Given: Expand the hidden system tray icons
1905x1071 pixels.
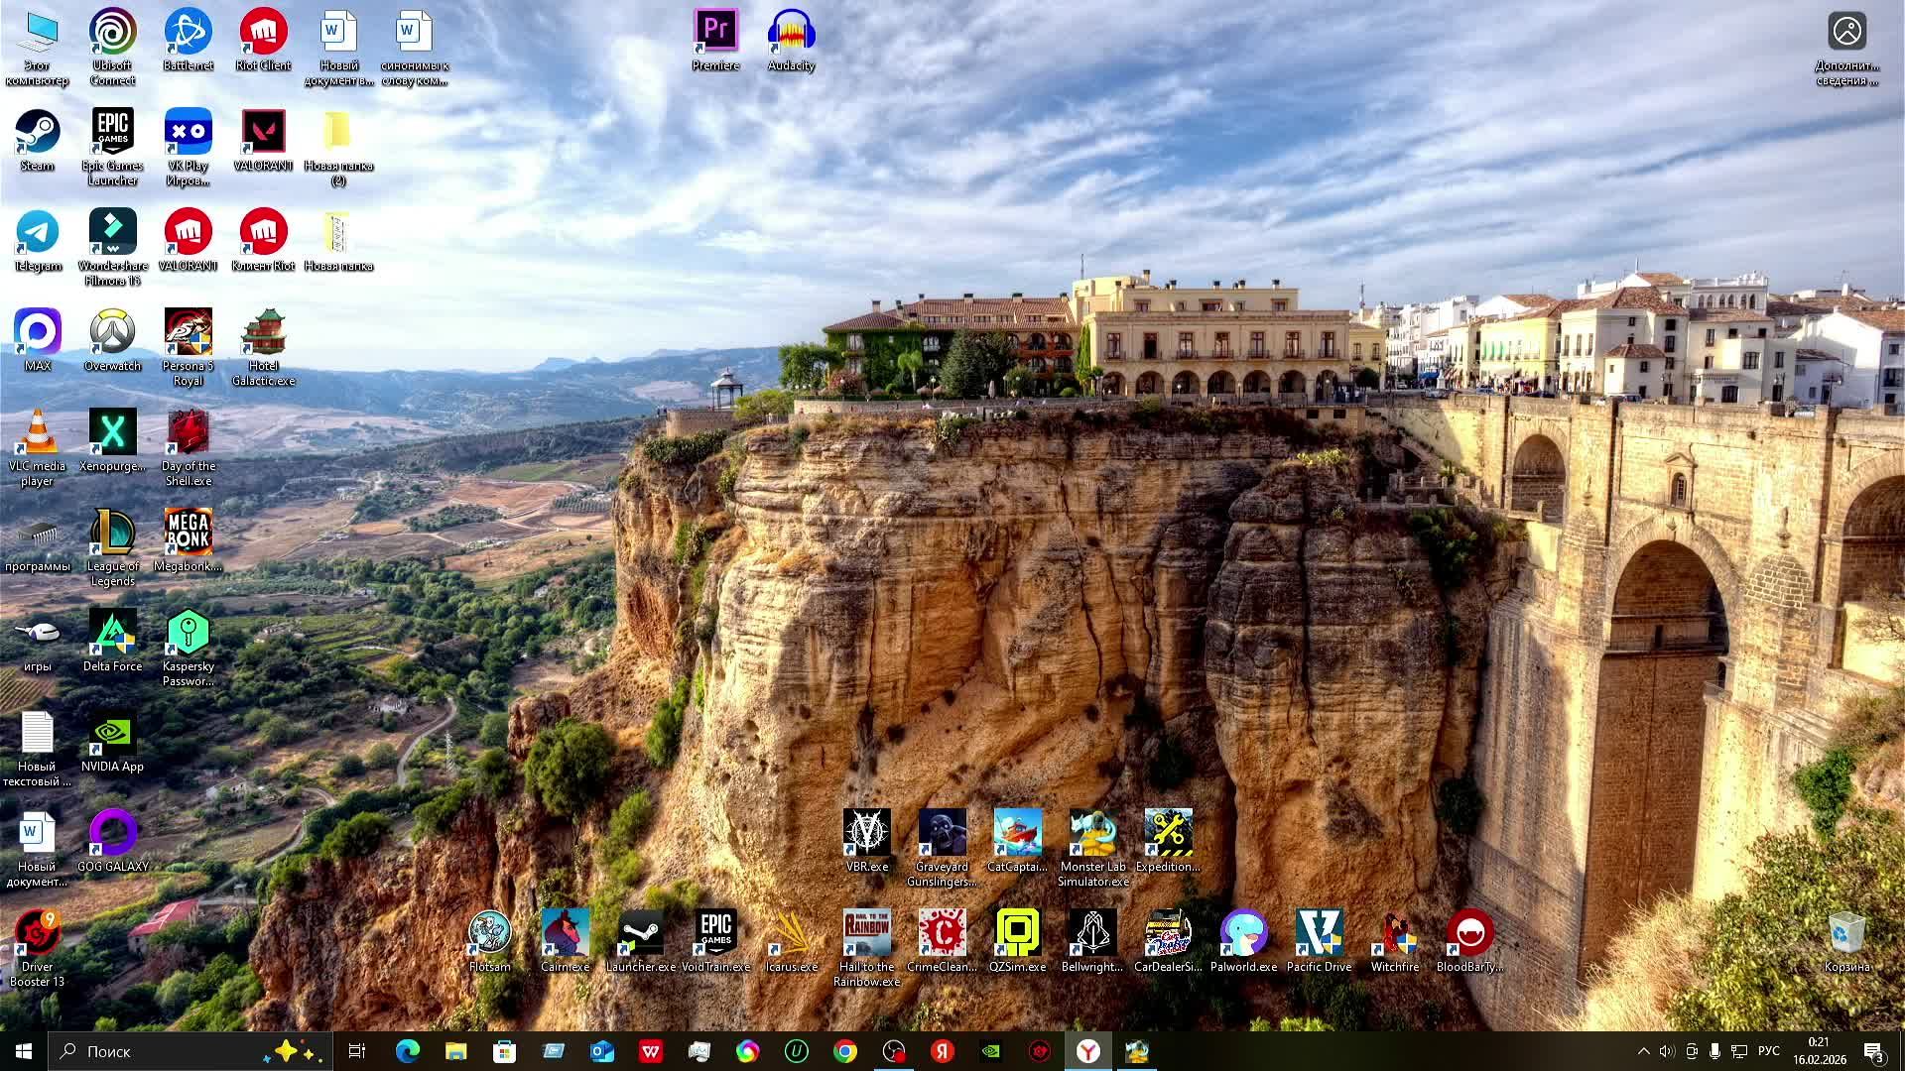Looking at the screenshot, I should point(1643,1051).
